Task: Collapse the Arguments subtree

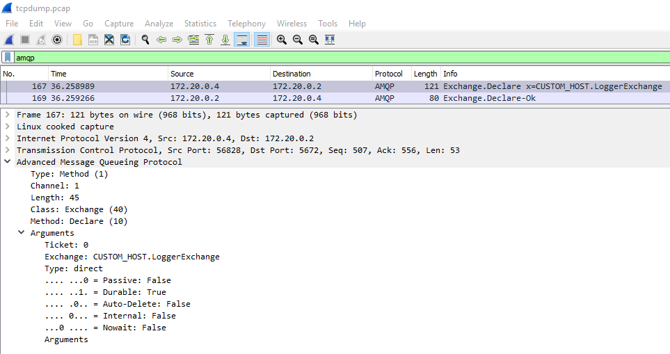Action: (x=21, y=232)
